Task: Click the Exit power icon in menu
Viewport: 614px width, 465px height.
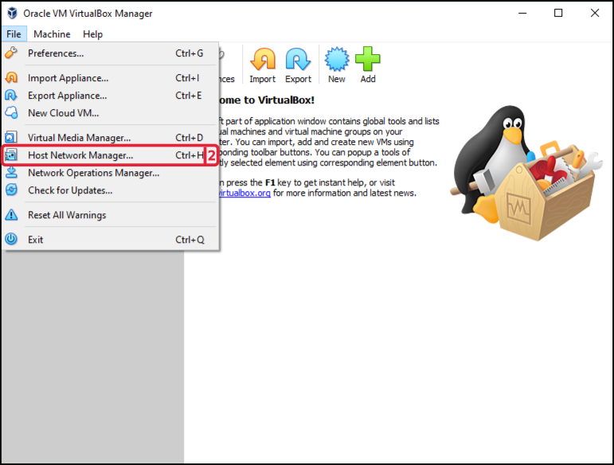Action: (11, 239)
